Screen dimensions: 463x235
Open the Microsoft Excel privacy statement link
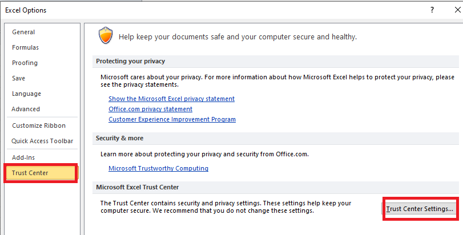tap(171, 99)
